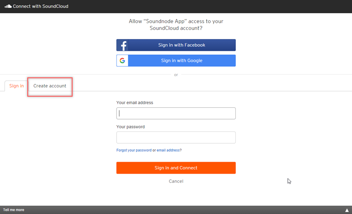Open the Create account tab
Image resolution: width=352 pixels, height=214 pixels.
(50, 86)
